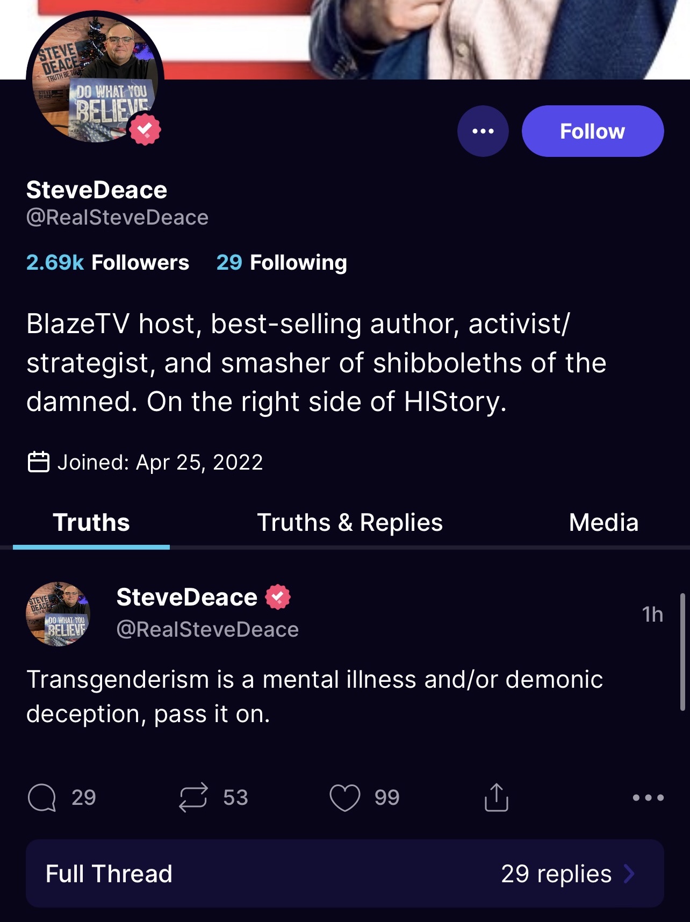
Task: Click the vertical scrollbar on right edge
Action: click(682, 651)
